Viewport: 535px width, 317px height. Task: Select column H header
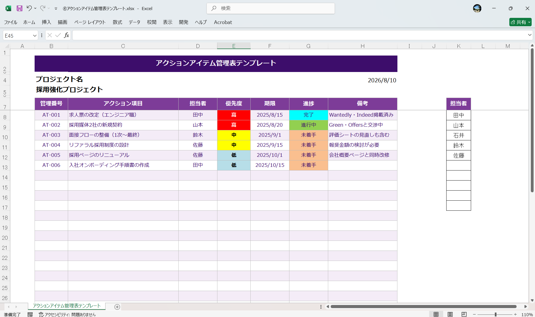point(363,46)
